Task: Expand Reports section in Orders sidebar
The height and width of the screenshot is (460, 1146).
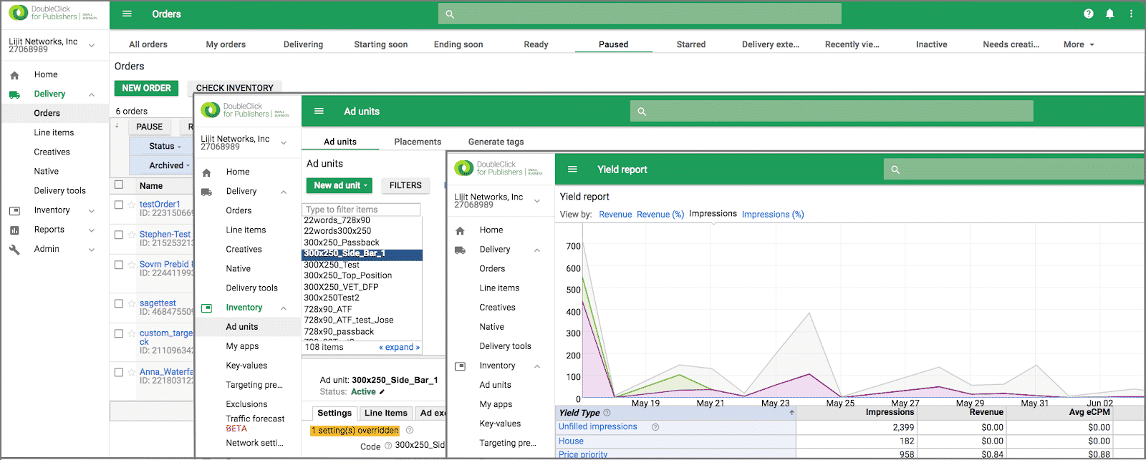Action: click(92, 230)
